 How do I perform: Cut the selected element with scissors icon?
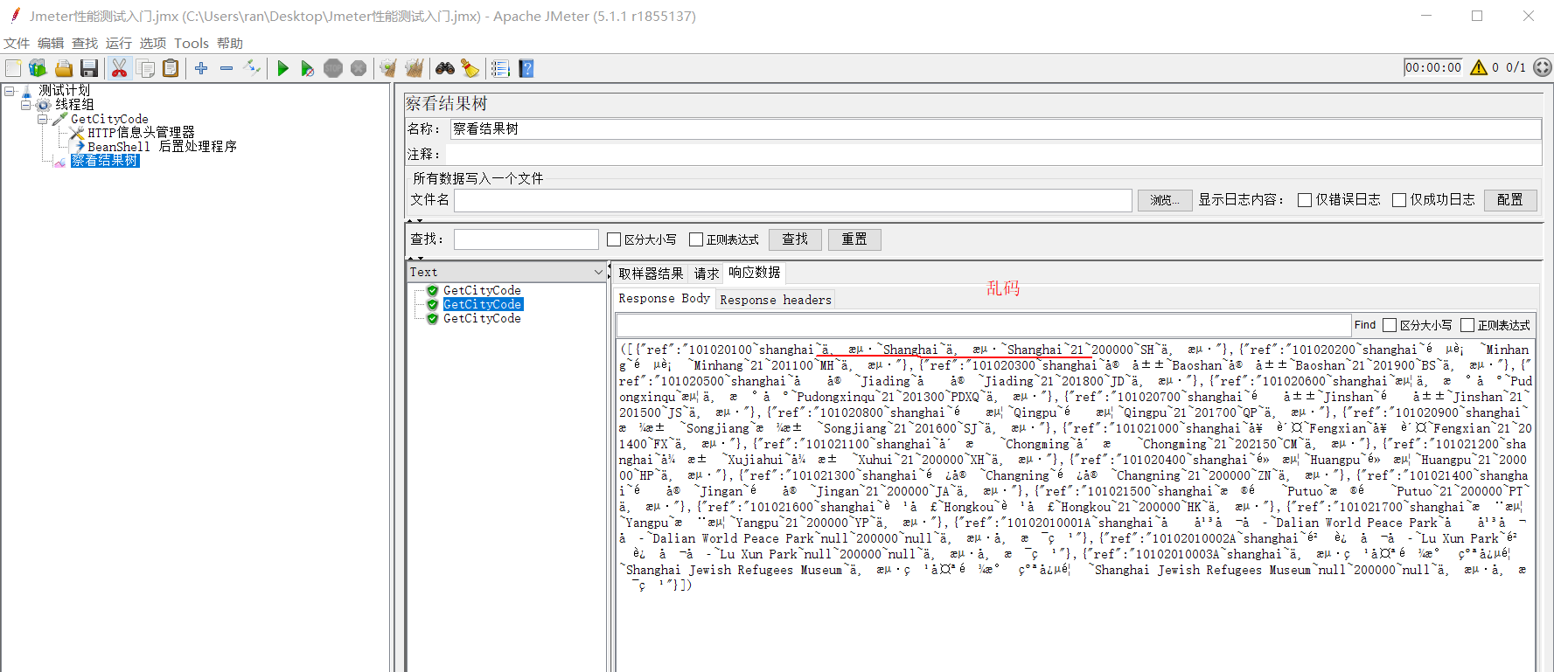pos(120,68)
